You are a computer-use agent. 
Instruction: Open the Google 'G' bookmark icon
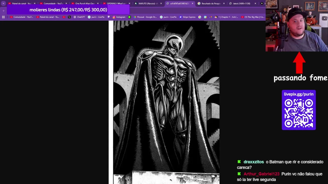point(200,17)
